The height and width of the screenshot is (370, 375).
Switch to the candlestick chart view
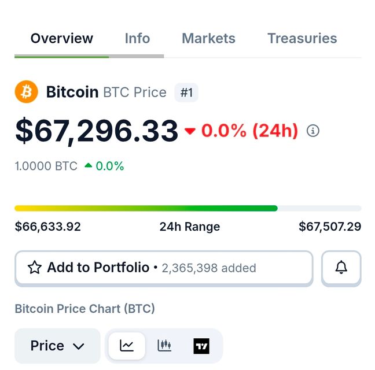pyautogui.click(x=164, y=346)
